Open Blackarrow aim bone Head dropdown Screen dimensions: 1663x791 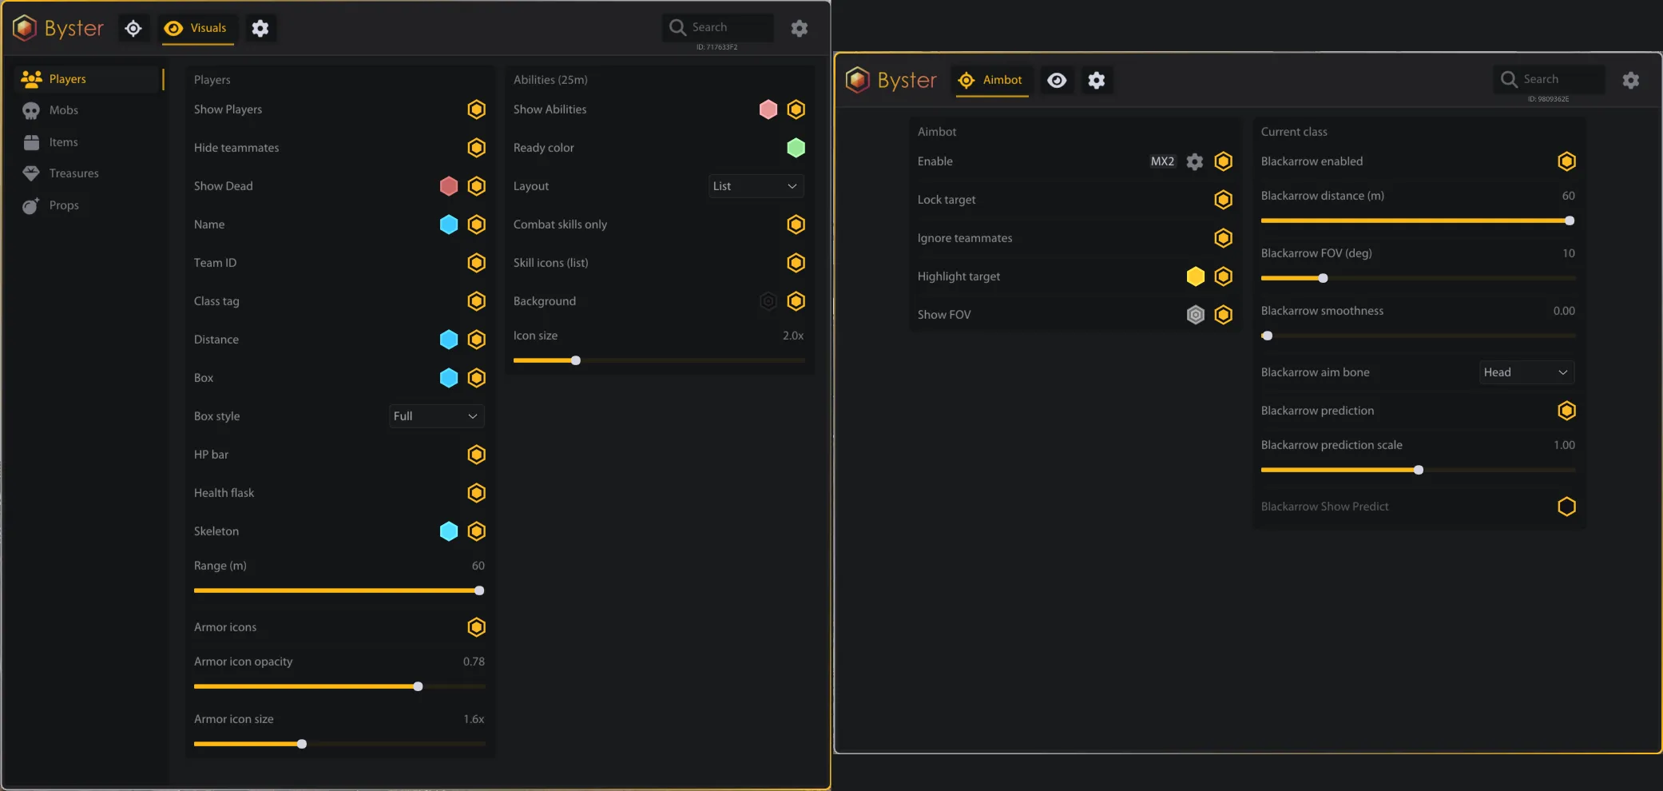tap(1527, 372)
